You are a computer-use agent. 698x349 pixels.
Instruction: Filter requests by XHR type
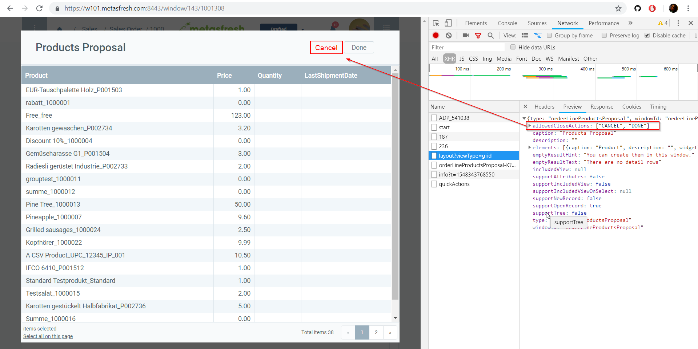[450, 58]
